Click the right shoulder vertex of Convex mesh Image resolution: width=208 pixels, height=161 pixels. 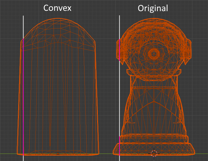point(95,41)
